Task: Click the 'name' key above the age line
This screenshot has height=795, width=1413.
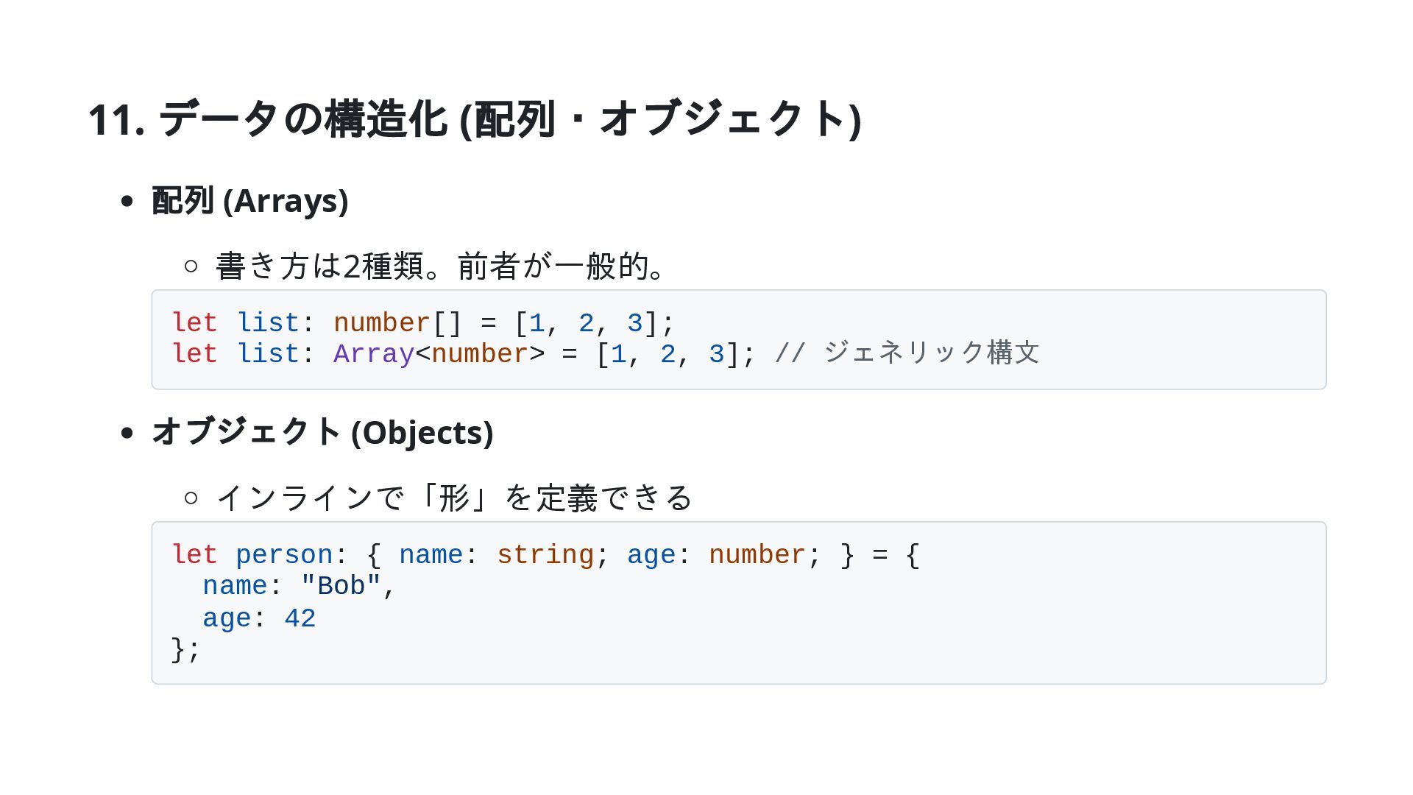Action: [x=235, y=587]
